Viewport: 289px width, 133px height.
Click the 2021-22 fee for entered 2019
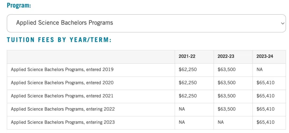[188, 69]
